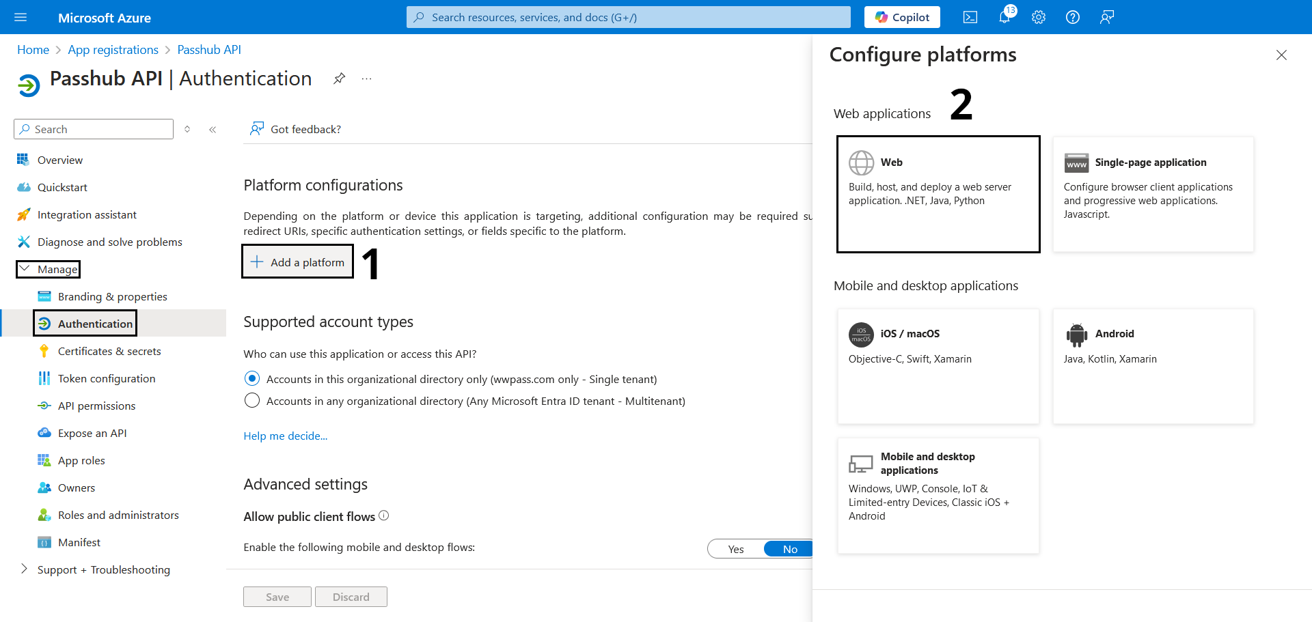Open App roles page

click(x=81, y=460)
